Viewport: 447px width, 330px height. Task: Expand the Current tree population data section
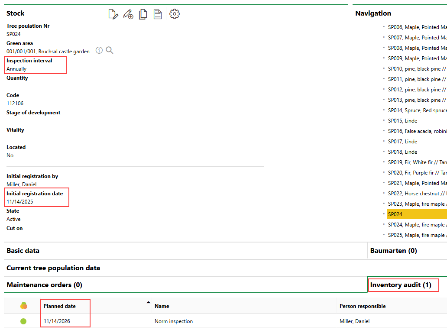click(x=53, y=268)
